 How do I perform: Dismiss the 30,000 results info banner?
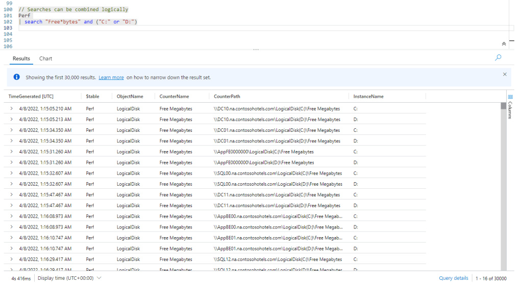click(505, 74)
